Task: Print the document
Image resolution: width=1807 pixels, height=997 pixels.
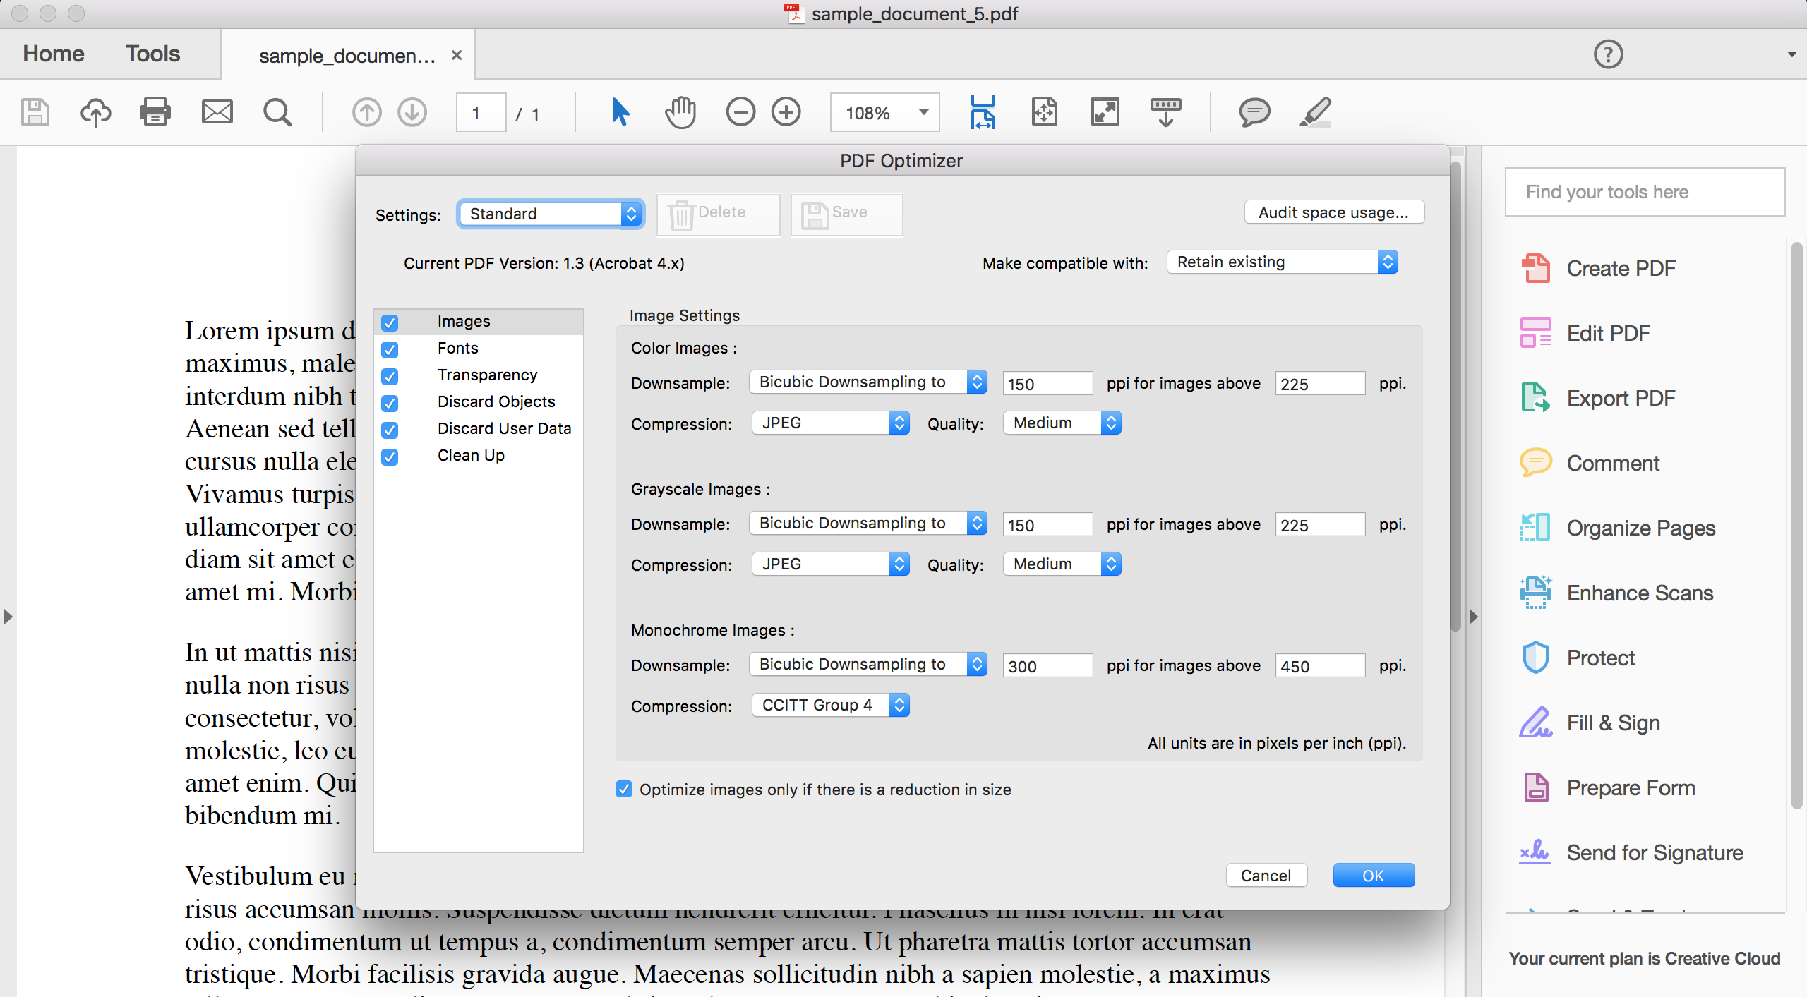Action: tap(155, 111)
